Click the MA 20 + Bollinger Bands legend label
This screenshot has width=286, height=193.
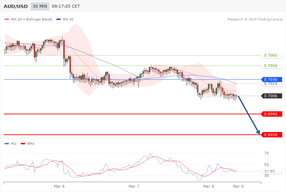pyautogui.click(x=32, y=19)
